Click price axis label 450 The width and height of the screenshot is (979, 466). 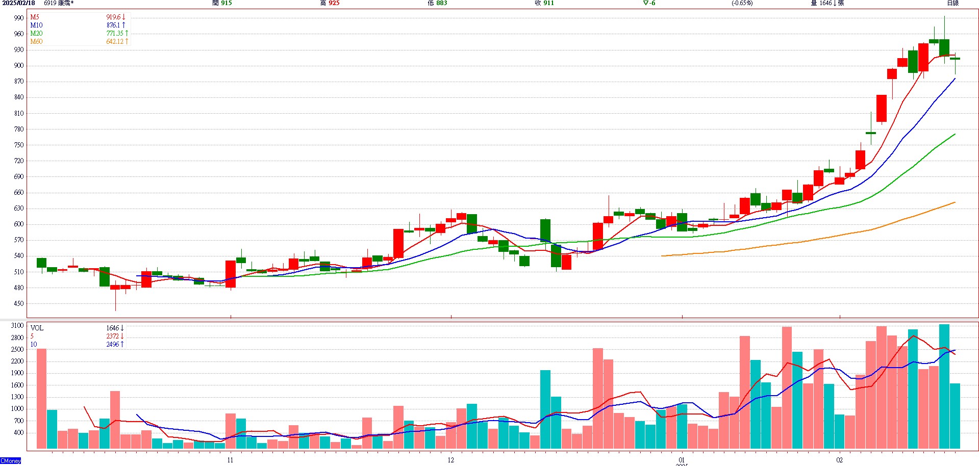(x=19, y=304)
